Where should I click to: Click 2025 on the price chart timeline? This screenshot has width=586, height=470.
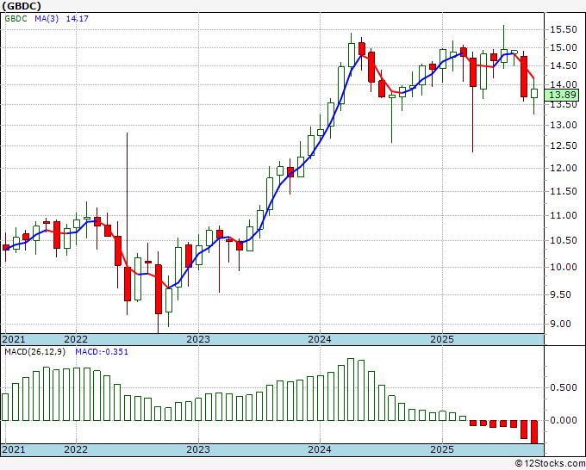click(442, 339)
